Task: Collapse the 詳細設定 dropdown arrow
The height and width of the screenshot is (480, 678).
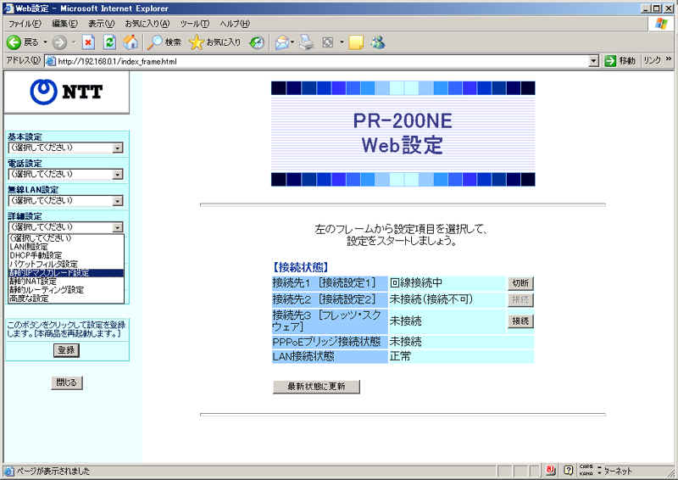Action: [118, 227]
